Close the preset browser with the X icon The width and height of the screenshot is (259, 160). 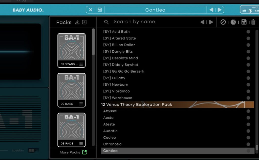coord(91,10)
